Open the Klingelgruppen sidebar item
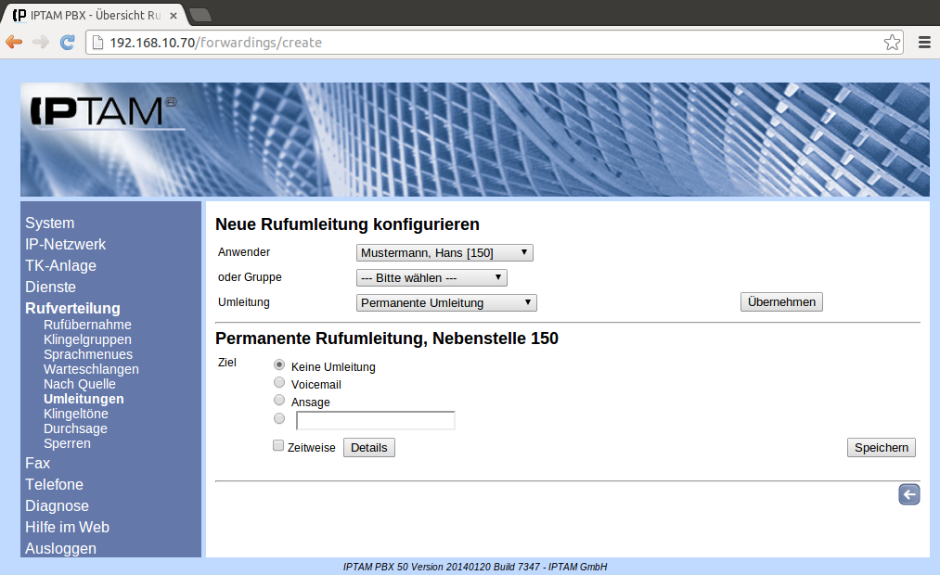This screenshot has height=575, width=940. pyautogui.click(x=86, y=339)
